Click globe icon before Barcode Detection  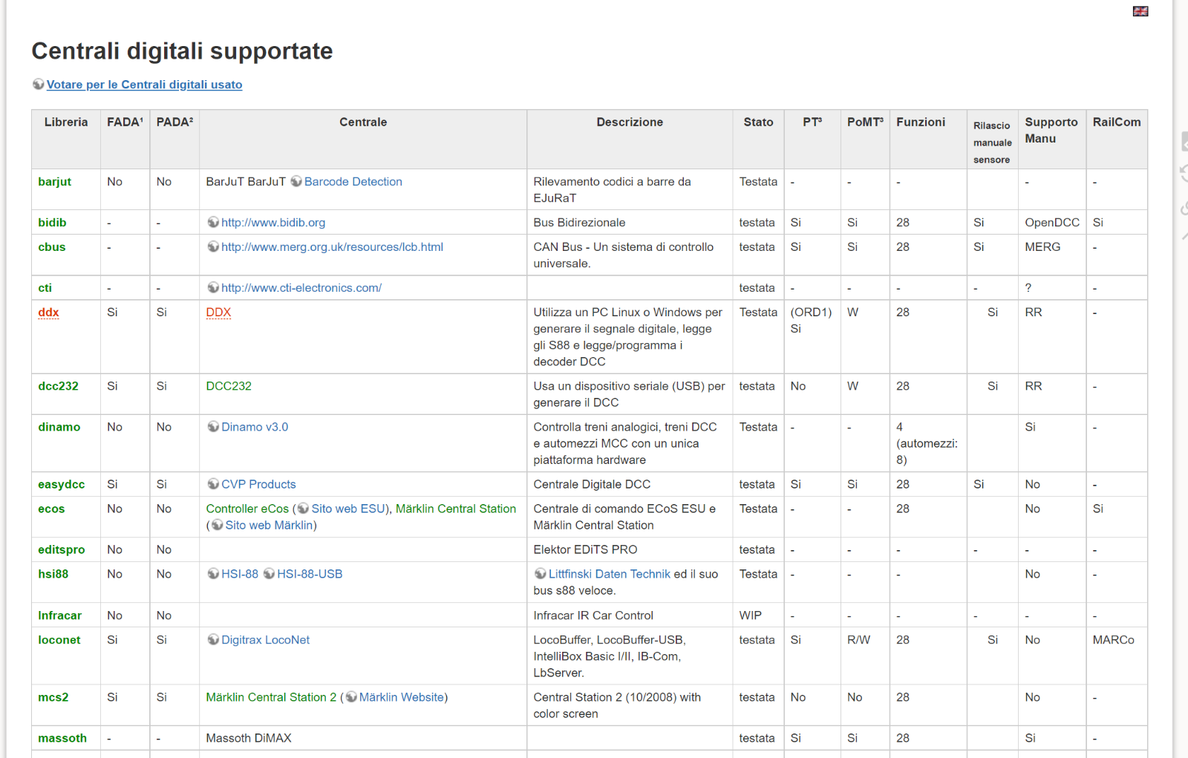pos(296,181)
